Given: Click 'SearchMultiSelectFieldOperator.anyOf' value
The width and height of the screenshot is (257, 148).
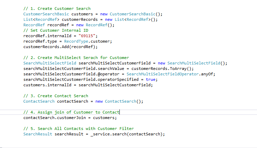Looking at the screenshot, I should coord(170,74).
